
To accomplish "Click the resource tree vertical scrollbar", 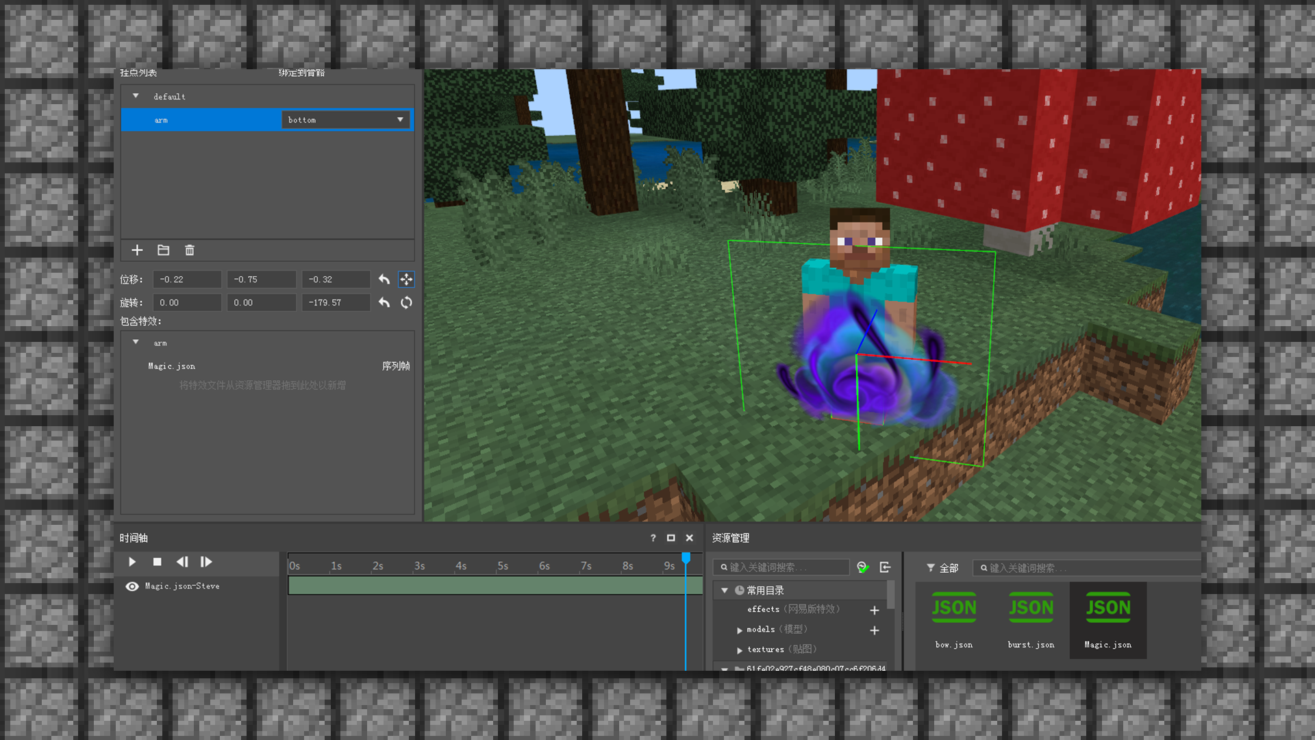I will tap(890, 595).
